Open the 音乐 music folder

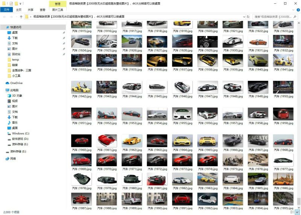(x=15, y=123)
